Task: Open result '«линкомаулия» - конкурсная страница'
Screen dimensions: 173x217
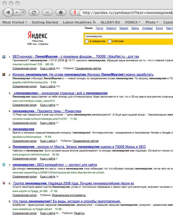Action: pyautogui.click(x=60, y=93)
